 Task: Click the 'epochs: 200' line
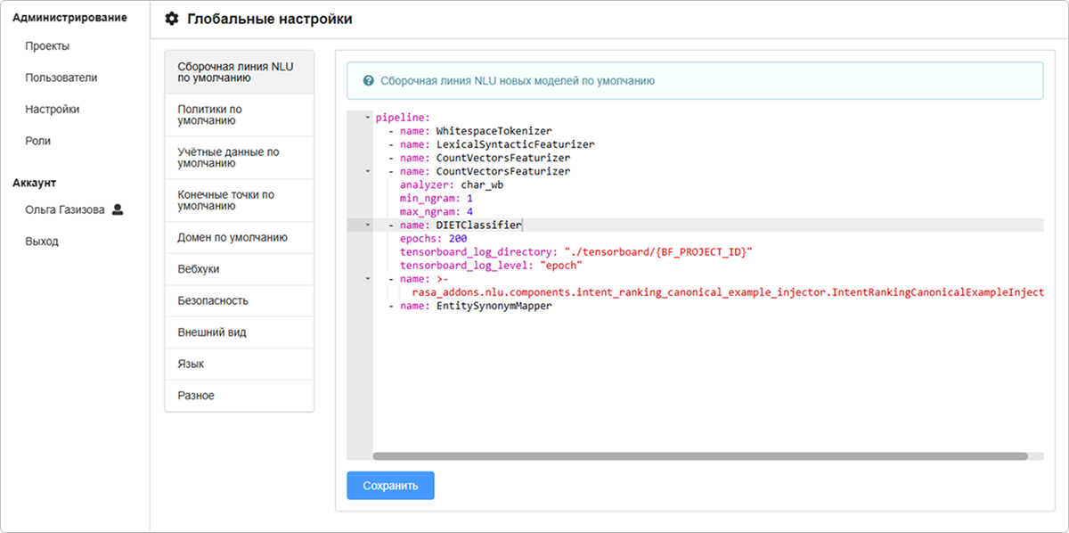(x=434, y=239)
